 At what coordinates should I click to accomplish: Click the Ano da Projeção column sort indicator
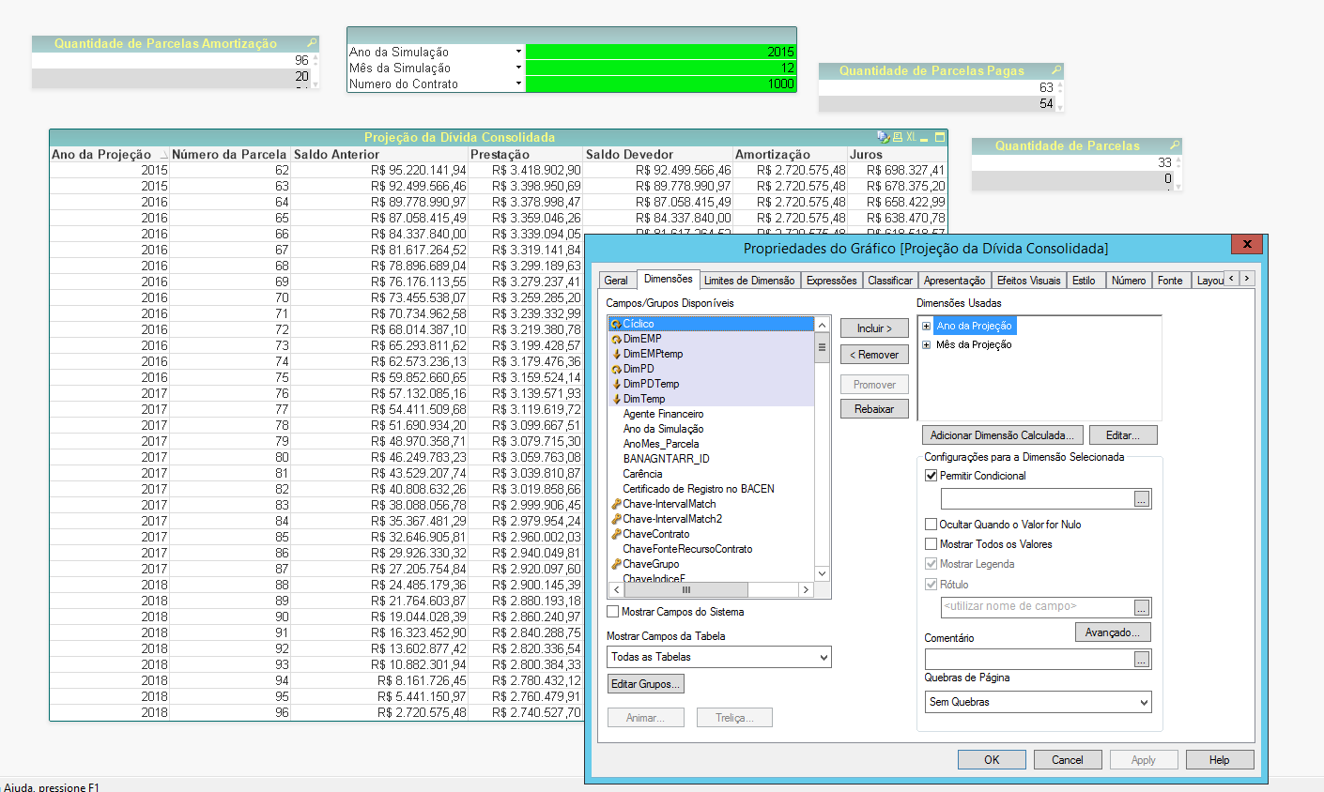pos(163,155)
